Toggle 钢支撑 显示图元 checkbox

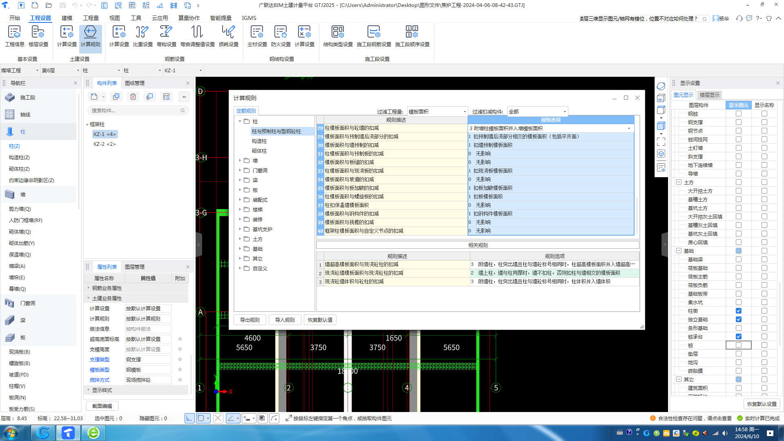pos(739,122)
